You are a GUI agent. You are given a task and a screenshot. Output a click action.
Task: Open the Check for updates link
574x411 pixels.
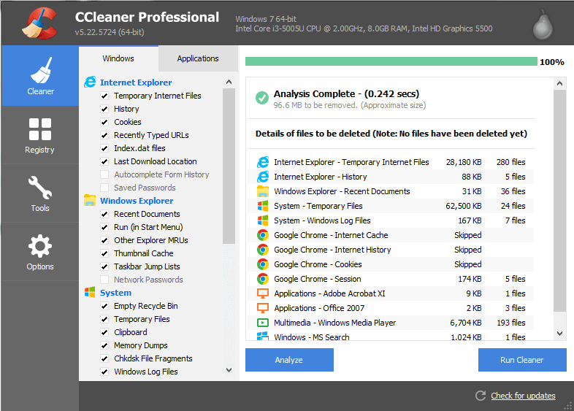click(x=523, y=396)
